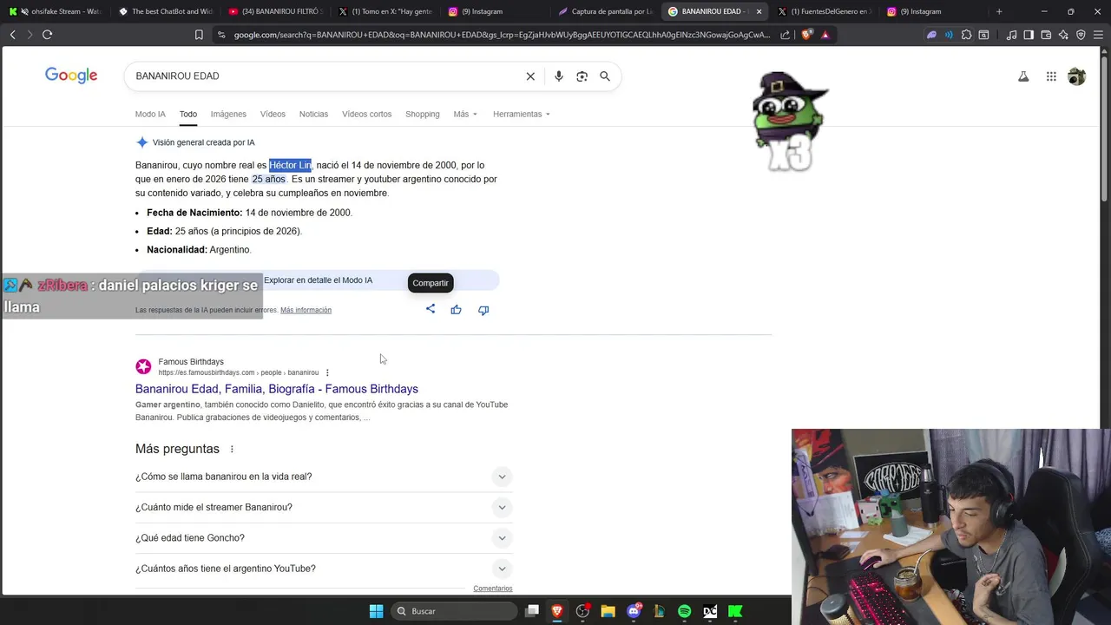This screenshot has width=1111, height=625.
Task: Go to Google homepage via logo
Action: click(x=71, y=76)
